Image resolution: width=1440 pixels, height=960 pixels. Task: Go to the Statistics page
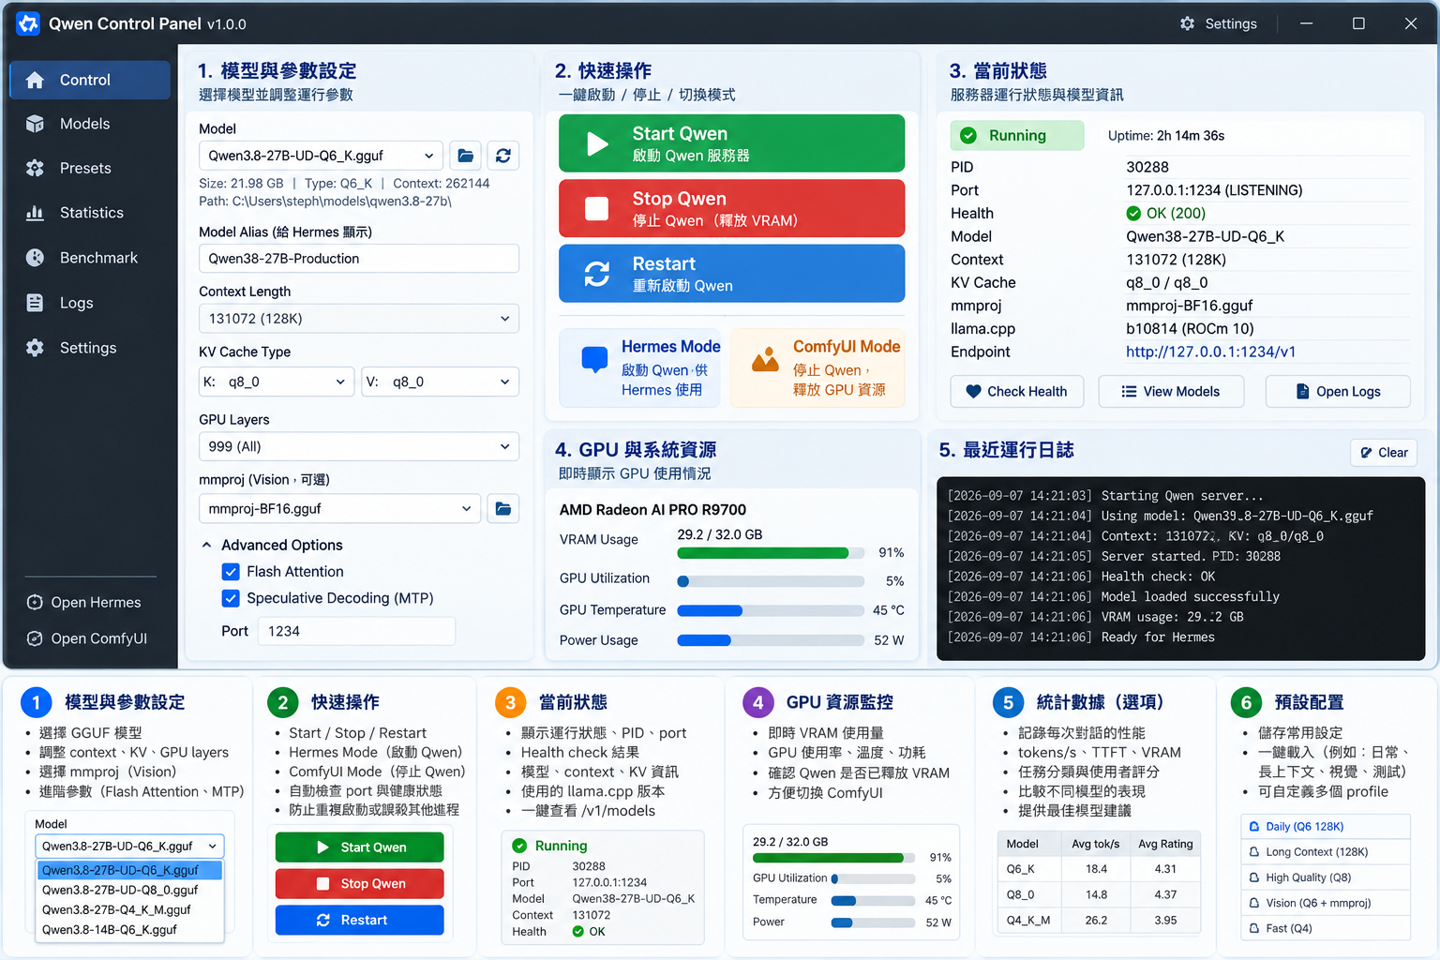[90, 213]
